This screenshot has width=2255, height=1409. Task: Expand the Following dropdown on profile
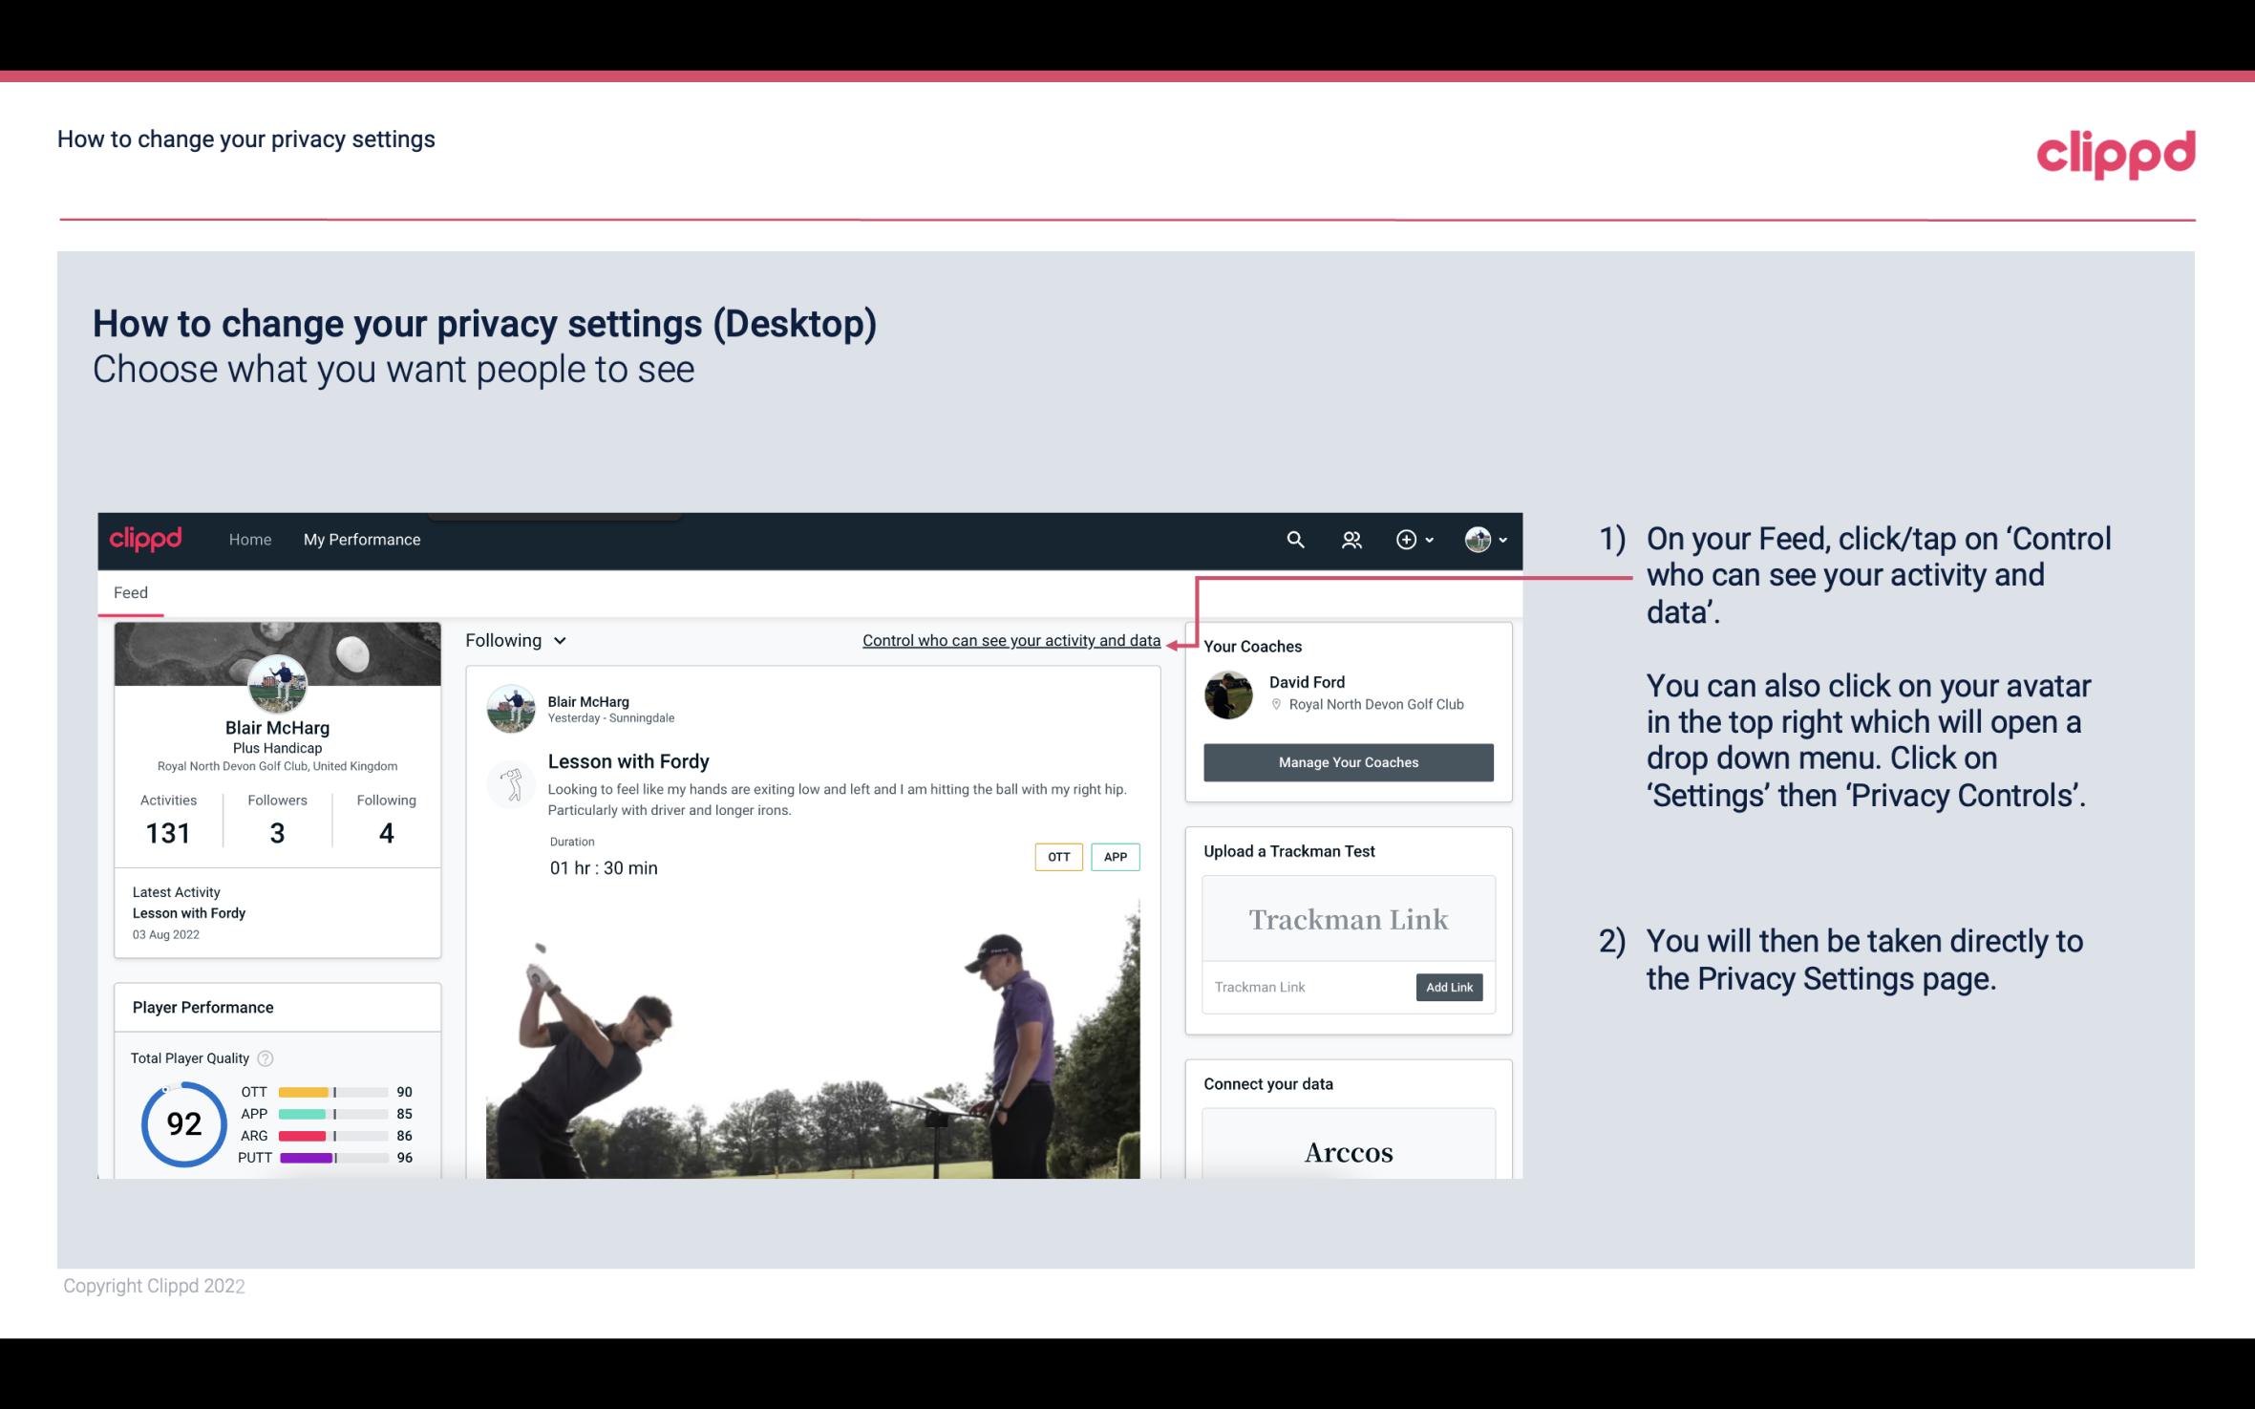[x=513, y=638]
